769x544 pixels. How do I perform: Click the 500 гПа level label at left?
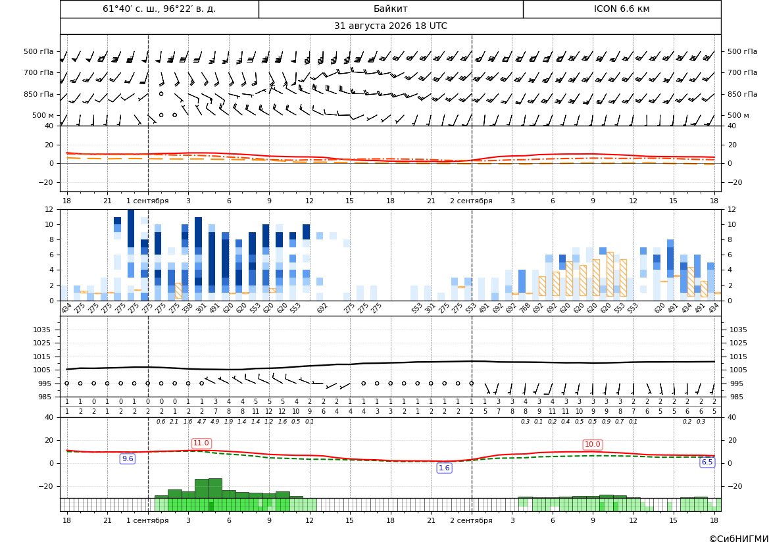pos(39,51)
